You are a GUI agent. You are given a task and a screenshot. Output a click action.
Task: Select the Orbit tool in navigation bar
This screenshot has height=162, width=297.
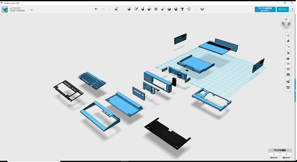coord(288,41)
